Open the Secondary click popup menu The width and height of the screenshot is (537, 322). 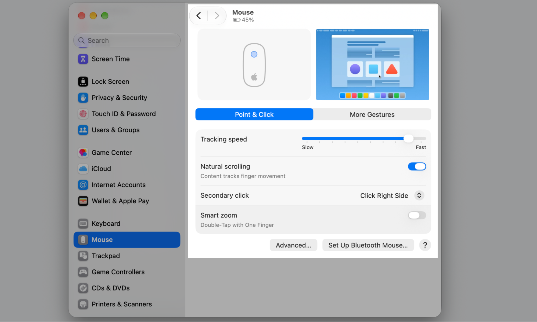[x=419, y=196]
